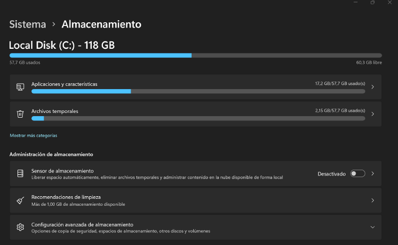Open the Sensor de almacenamiento chevron arrow
The width and height of the screenshot is (398, 245).
pyautogui.click(x=373, y=173)
